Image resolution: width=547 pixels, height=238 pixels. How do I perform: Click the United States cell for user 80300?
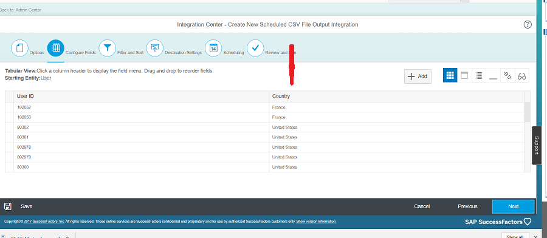(x=397, y=167)
